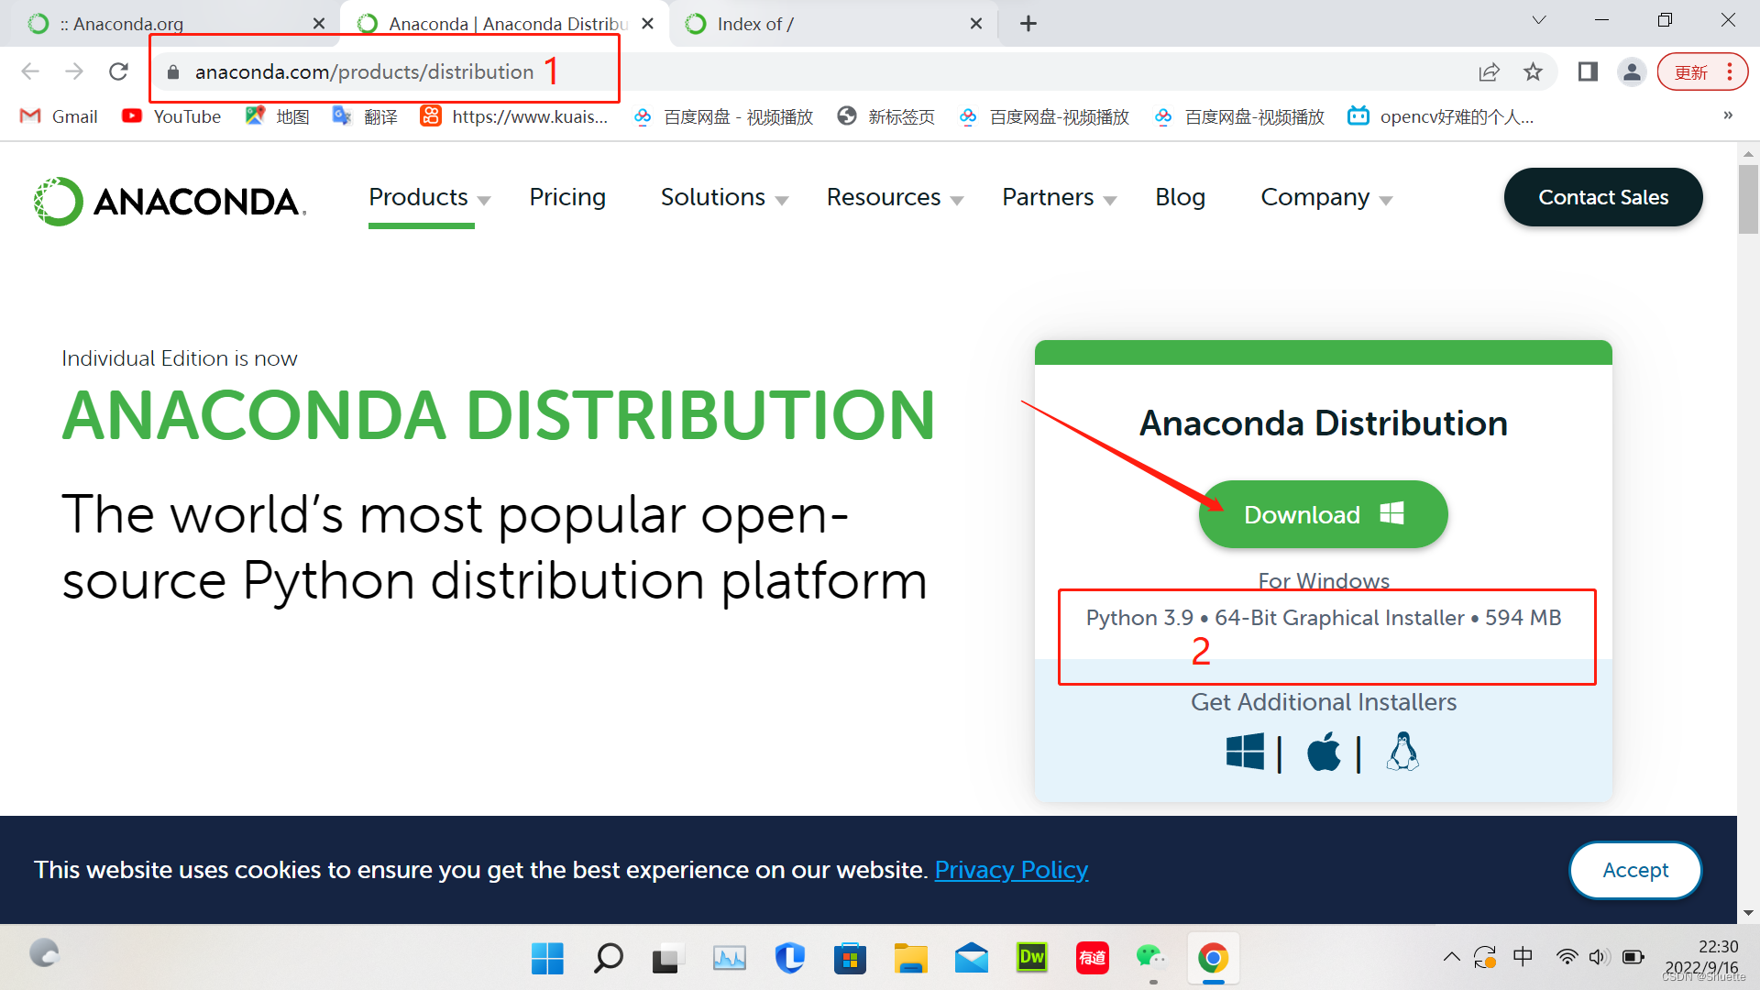Open Dreamweaver from the taskbar

click(x=1032, y=958)
